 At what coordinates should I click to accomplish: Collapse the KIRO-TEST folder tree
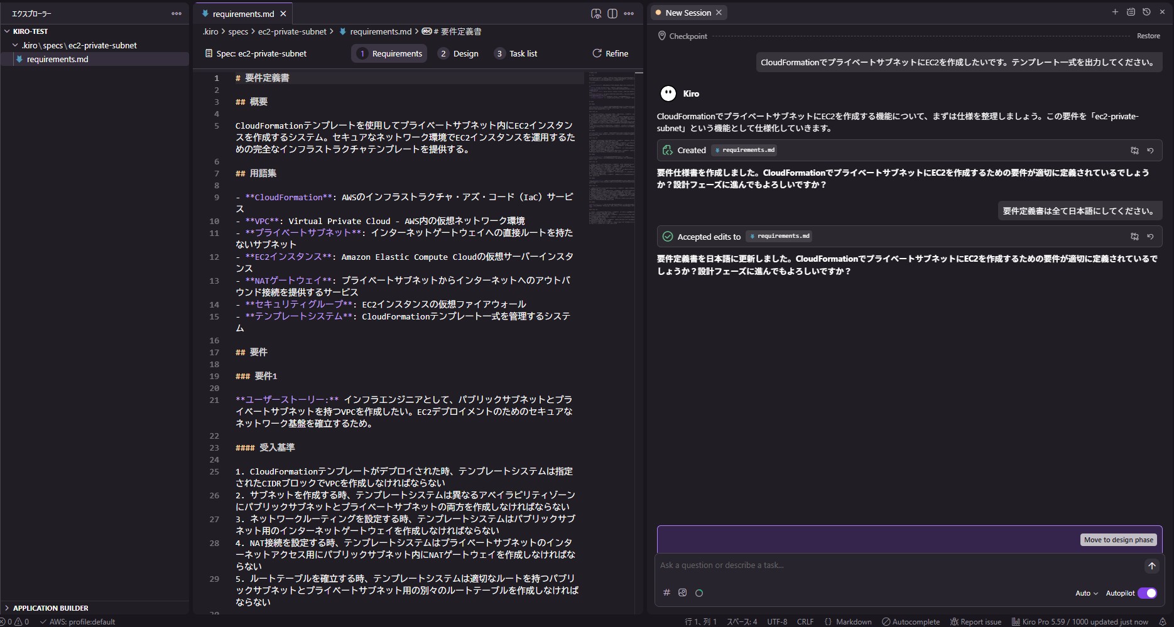click(x=8, y=31)
